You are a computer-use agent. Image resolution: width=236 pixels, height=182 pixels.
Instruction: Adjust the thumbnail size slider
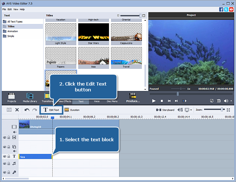pyautogui.click(x=140, y=16)
